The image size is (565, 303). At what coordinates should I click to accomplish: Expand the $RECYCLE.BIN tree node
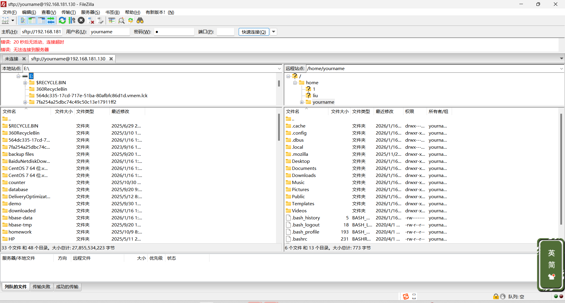pyautogui.click(x=25, y=83)
